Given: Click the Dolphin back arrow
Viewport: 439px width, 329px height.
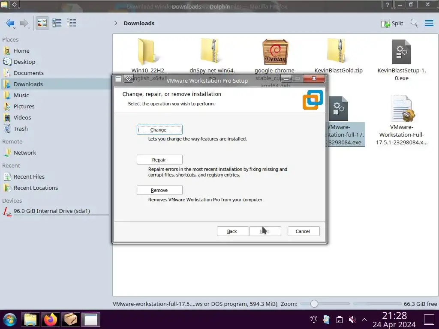Looking at the screenshot, I should [10, 23].
